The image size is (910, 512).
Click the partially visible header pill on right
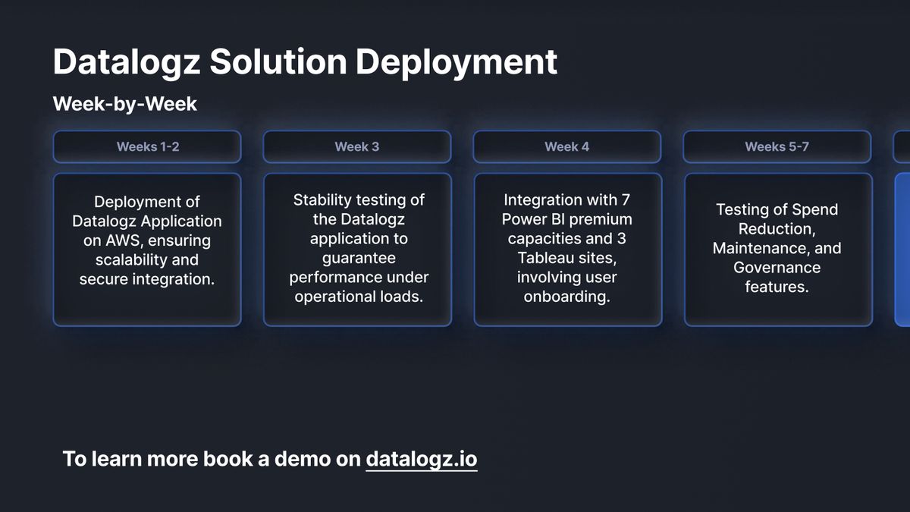[x=904, y=146]
